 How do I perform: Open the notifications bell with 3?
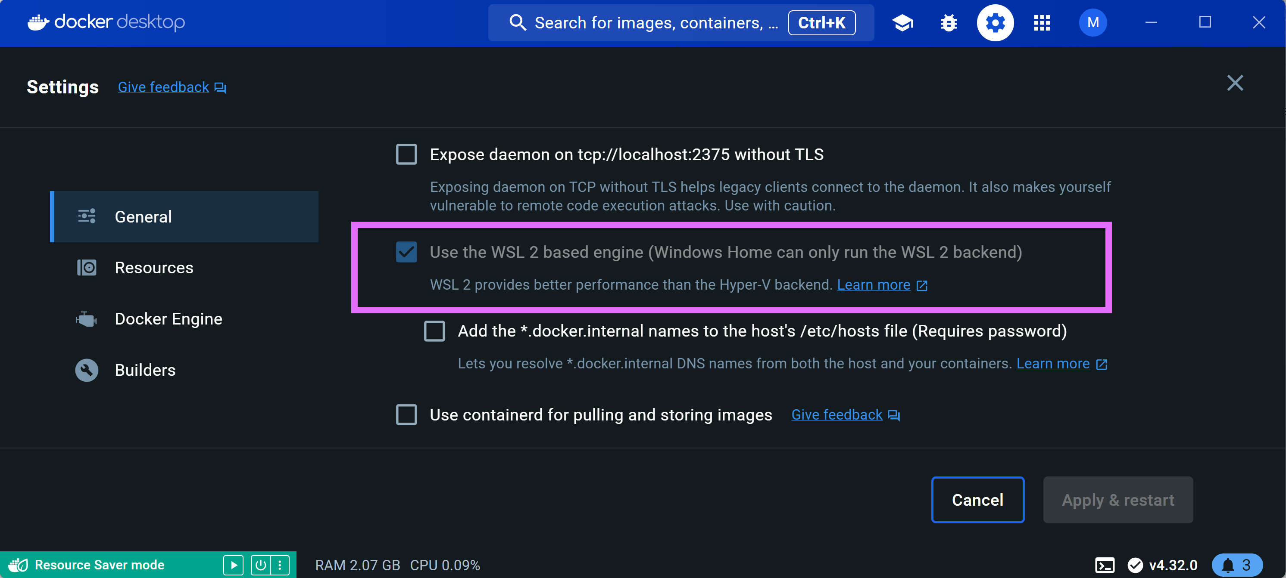tap(1237, 565)
